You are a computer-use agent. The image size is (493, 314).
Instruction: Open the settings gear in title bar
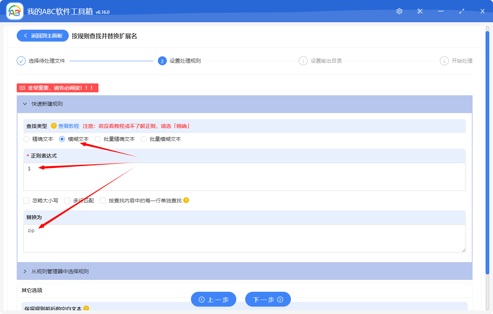pyautogui.click(x=399, y=11)
